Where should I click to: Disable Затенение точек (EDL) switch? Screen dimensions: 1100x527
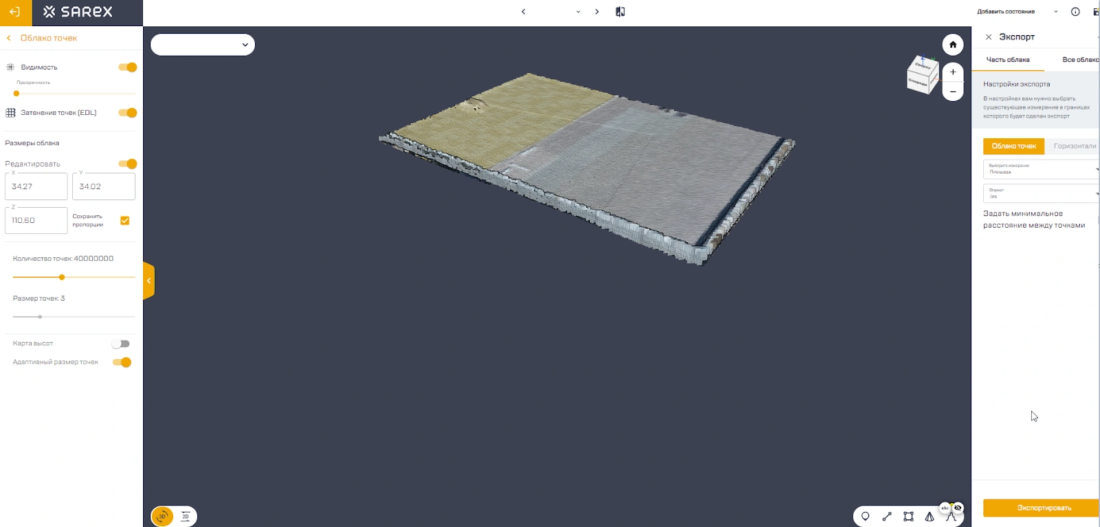point(128,113)
